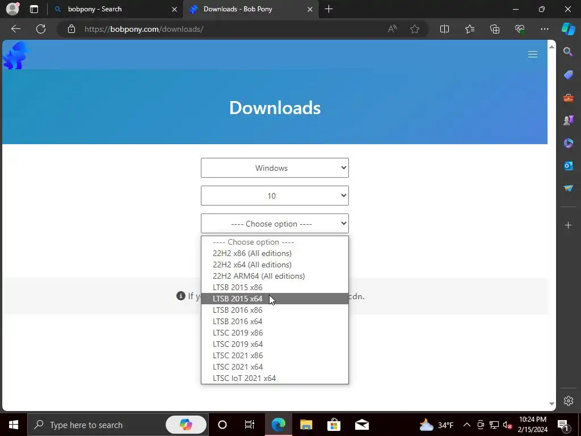Open the Favorites list icon
The width and height of the screenshot is (581, 436).
(469, 29)
